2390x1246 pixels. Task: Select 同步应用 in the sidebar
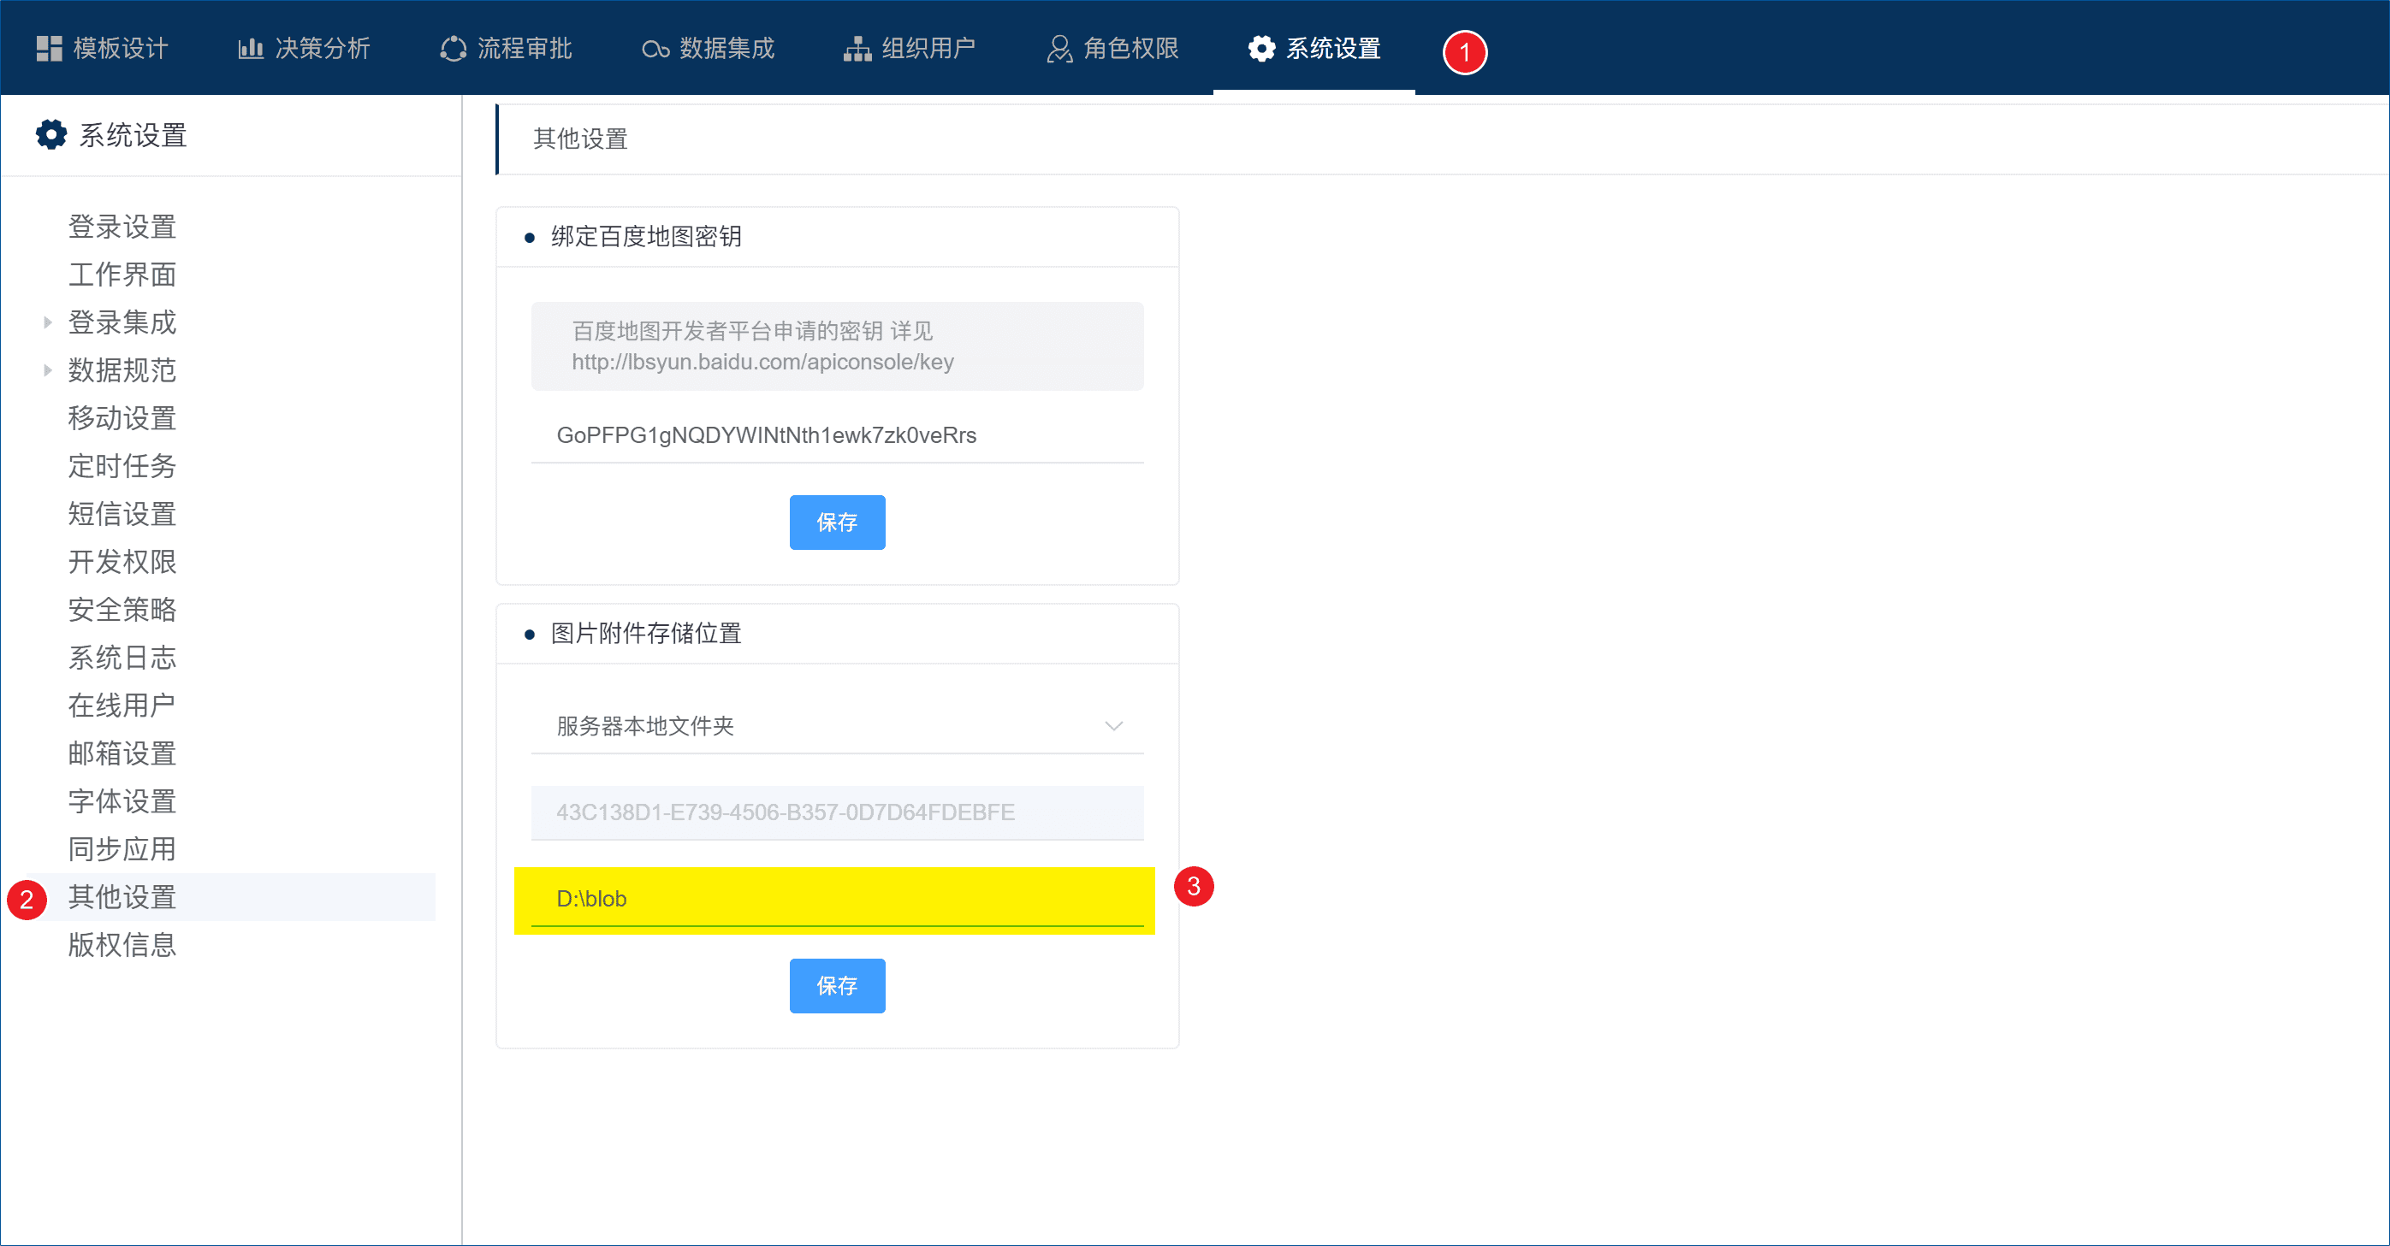pos(122,849)
